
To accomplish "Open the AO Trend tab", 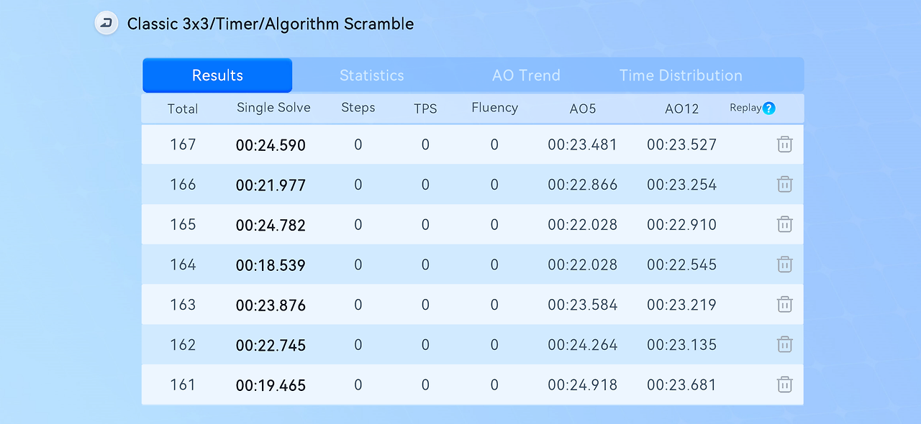I will [526, 75].
